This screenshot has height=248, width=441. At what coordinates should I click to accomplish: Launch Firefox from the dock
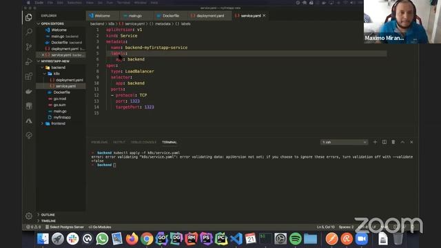tap(132, 239)
